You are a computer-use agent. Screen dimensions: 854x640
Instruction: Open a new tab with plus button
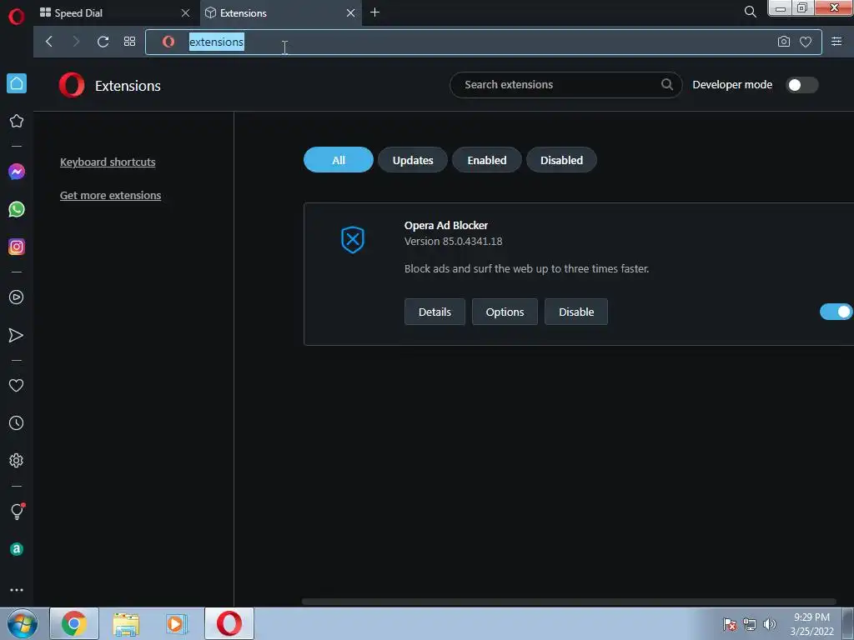tap(374, 12)
